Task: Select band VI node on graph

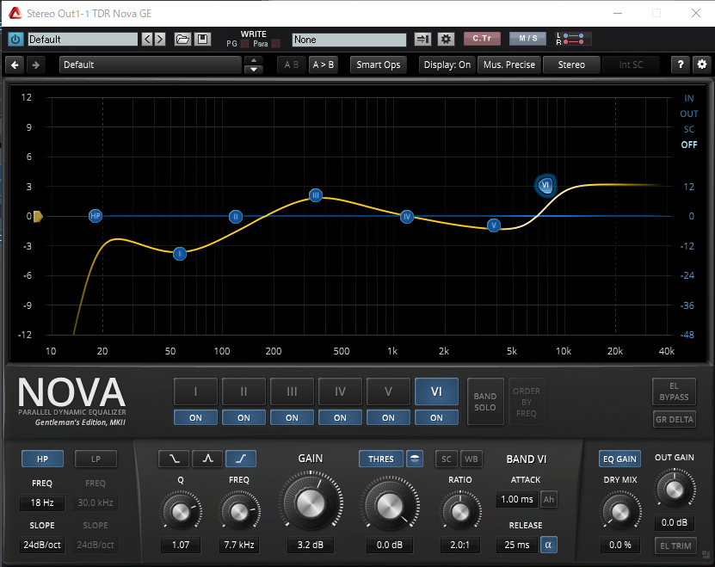Action: 545,185
